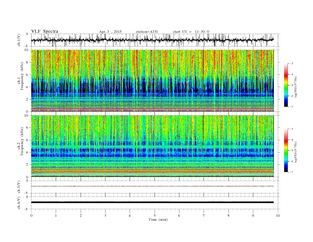Click the 'ch.1(V)' waveform axis label

tap(19, 40)
